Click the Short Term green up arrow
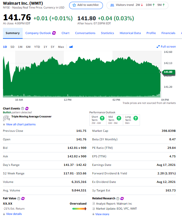Image resolution: width=182 pixels, height=219 pixels. point(102,118)
